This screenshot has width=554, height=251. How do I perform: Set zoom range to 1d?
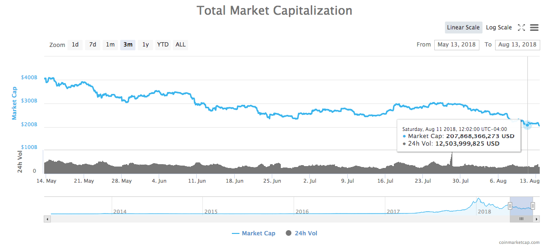(x=75, y=45)
